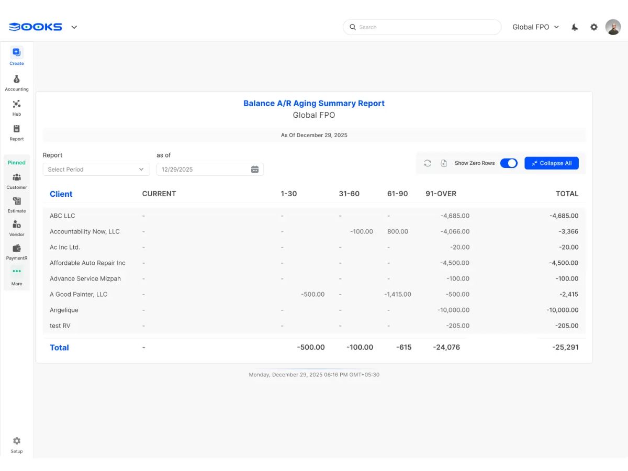Open the Hub sidebar icon
This screenshot has width=628, height=471.
(x=17, y=104)
